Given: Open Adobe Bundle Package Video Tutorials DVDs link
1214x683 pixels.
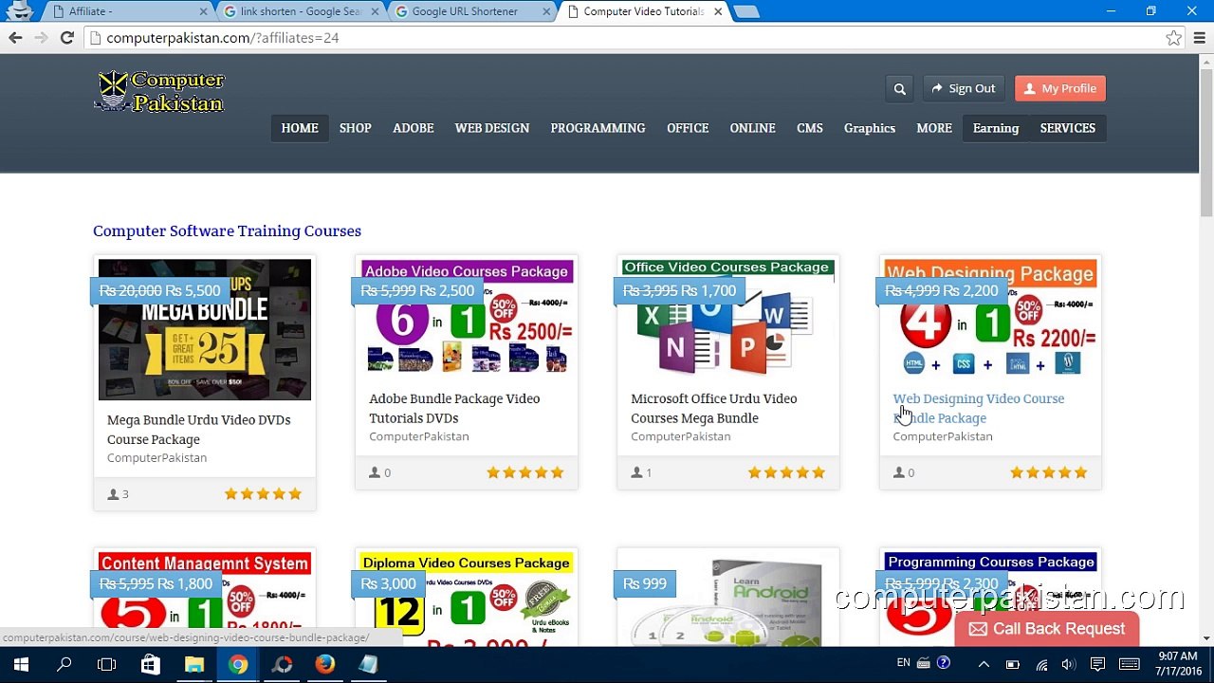Looking at the screenshot, I should click(454, 408).
